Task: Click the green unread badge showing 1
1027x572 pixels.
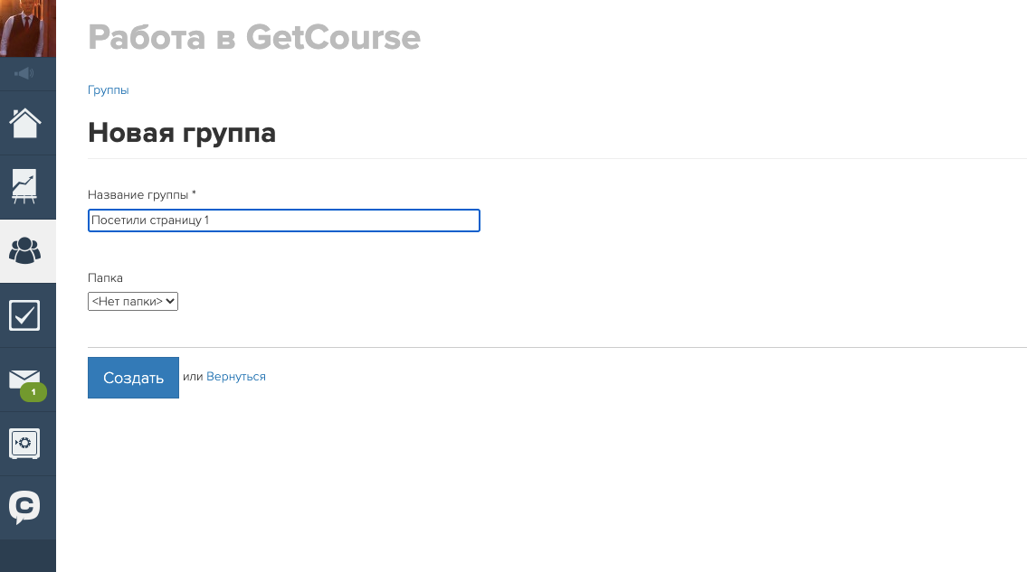Action: click(33, 392)
